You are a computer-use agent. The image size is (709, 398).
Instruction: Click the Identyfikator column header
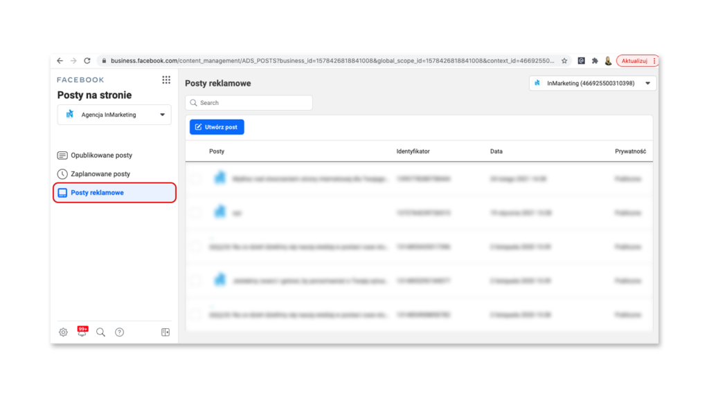pyautogui.click(x=413, y=151)
